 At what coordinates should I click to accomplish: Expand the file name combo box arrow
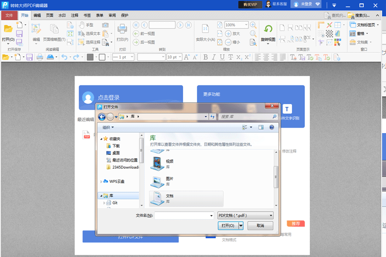tap(211, 216)
